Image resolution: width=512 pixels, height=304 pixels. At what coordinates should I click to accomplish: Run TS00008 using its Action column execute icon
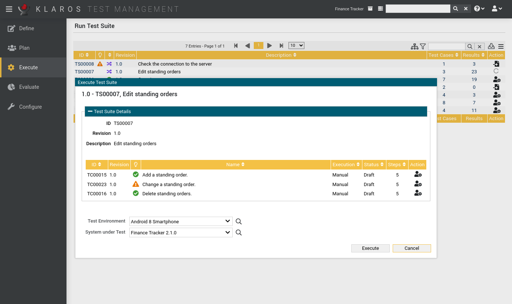click(x=496, y=63)
